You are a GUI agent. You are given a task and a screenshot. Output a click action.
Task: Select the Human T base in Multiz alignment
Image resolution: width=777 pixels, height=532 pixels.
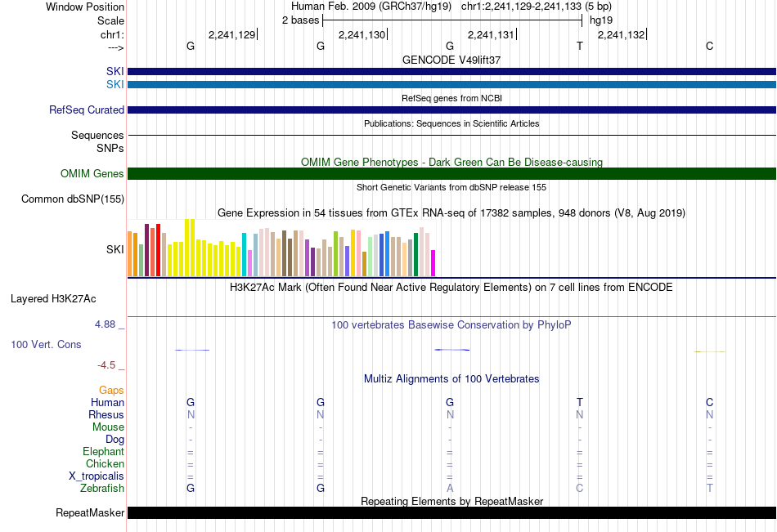tap(579, 402)
